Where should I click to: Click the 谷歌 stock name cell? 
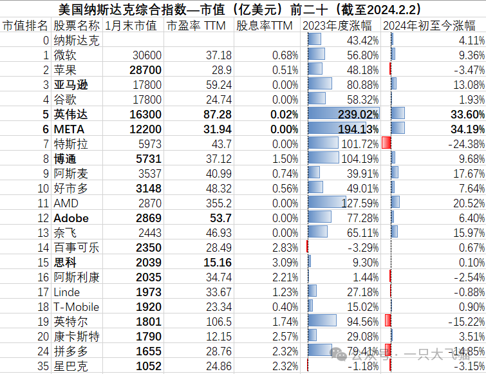coord(65,100)
